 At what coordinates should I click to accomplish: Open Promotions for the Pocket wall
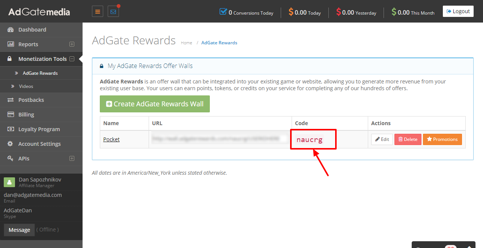click(442, 139)
